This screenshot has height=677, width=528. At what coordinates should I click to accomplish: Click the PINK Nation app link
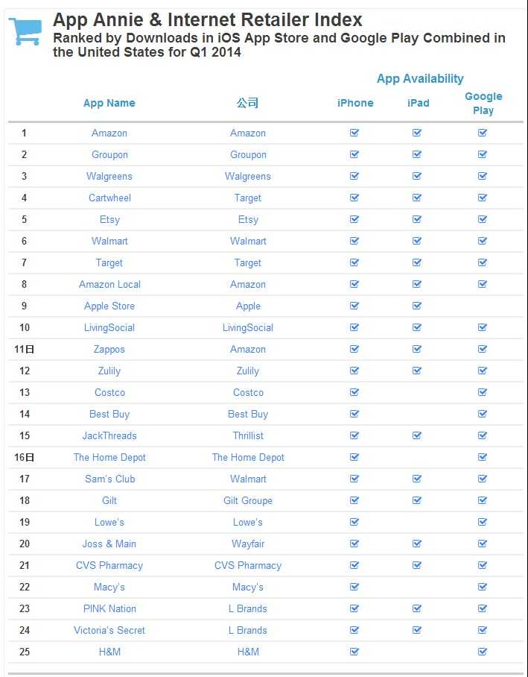click(x=109, y=608)
